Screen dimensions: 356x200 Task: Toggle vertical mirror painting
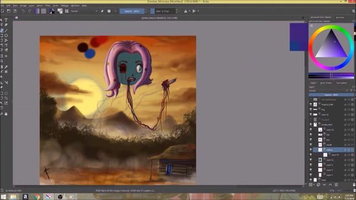(194, 11)
